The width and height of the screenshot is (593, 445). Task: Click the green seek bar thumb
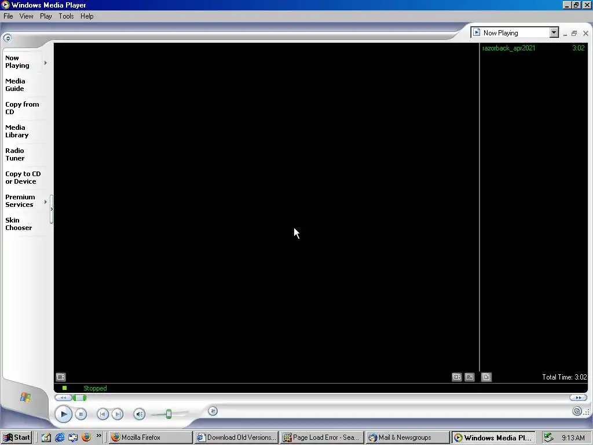tap(79, 397)
